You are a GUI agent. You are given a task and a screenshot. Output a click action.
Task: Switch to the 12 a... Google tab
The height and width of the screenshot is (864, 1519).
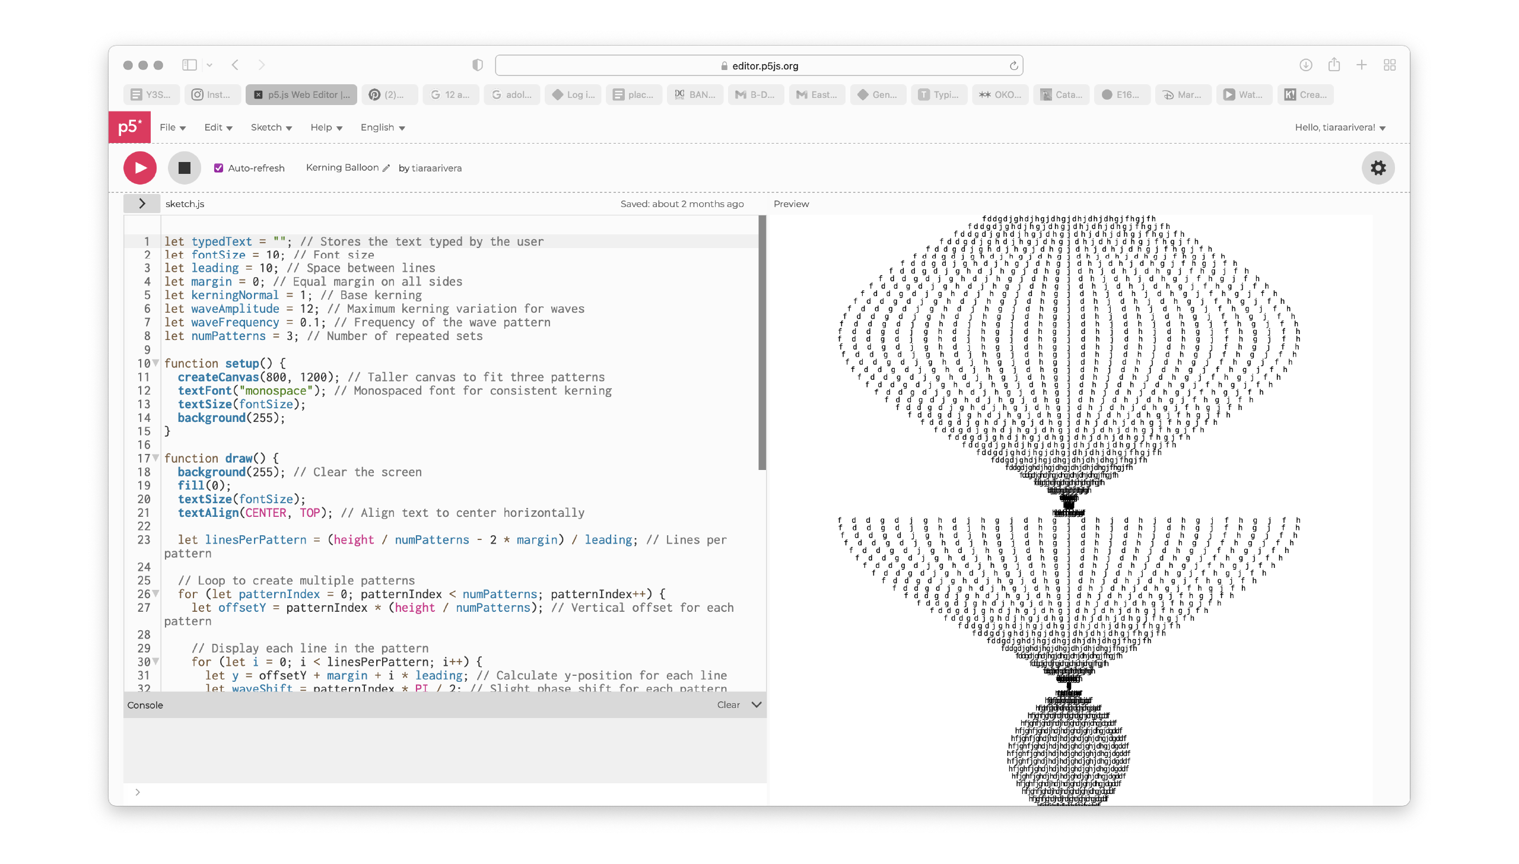tap(450, 94)
